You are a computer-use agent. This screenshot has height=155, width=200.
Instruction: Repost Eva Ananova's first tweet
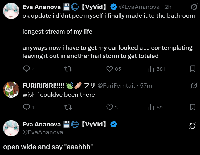point(68,69)
